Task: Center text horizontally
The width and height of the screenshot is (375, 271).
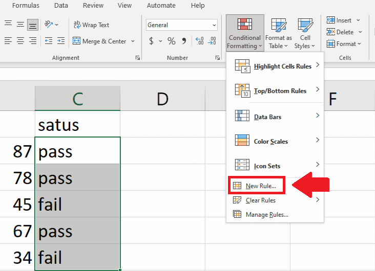Action: click(x=20, y=41)
